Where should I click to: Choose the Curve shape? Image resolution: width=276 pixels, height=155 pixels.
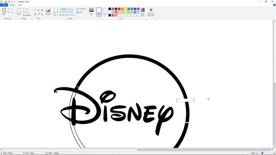[57, 9]
